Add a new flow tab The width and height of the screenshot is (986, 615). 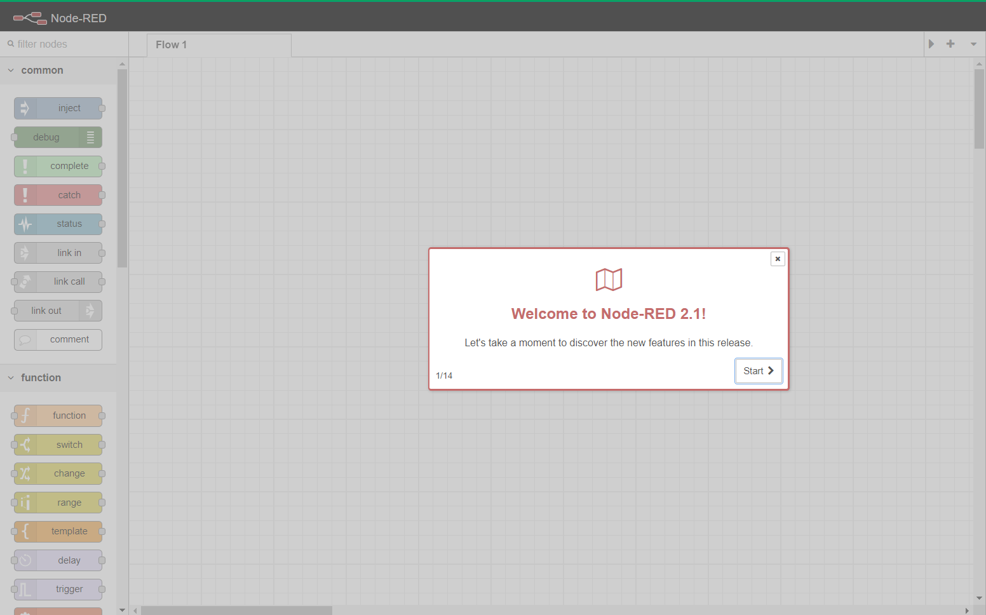tap(950, 44)
